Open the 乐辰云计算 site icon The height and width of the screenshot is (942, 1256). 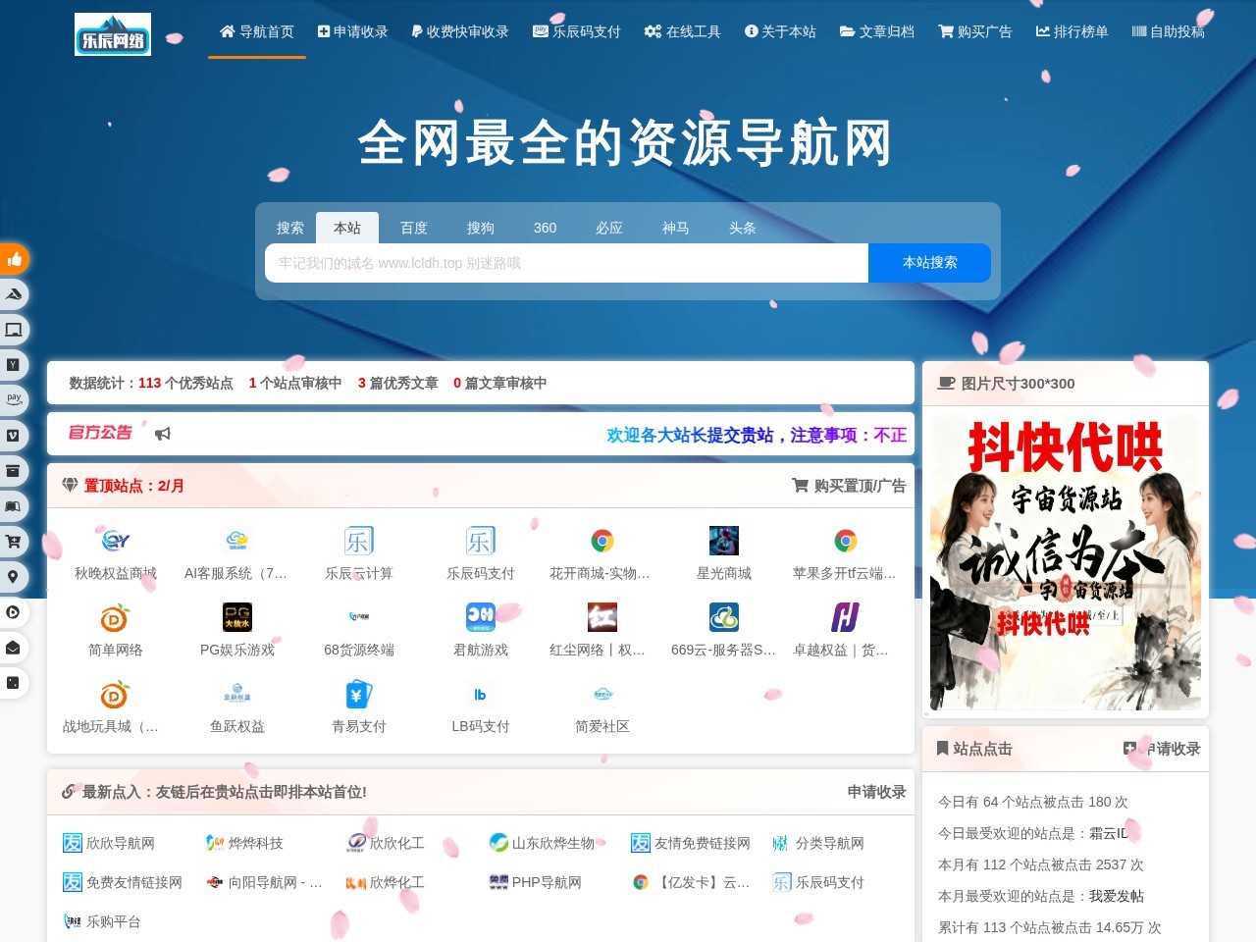point(357,541)
